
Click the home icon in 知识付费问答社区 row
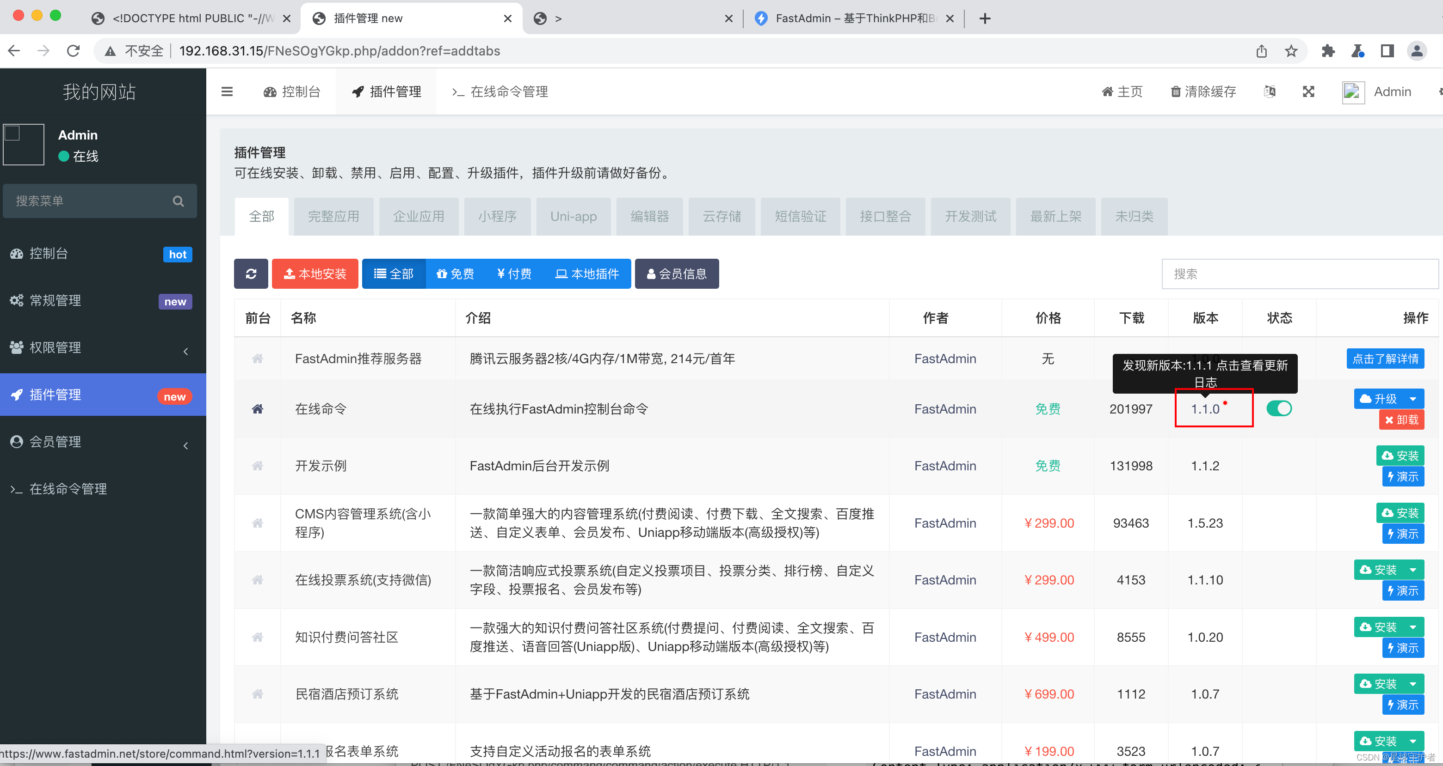click(258, 637)
